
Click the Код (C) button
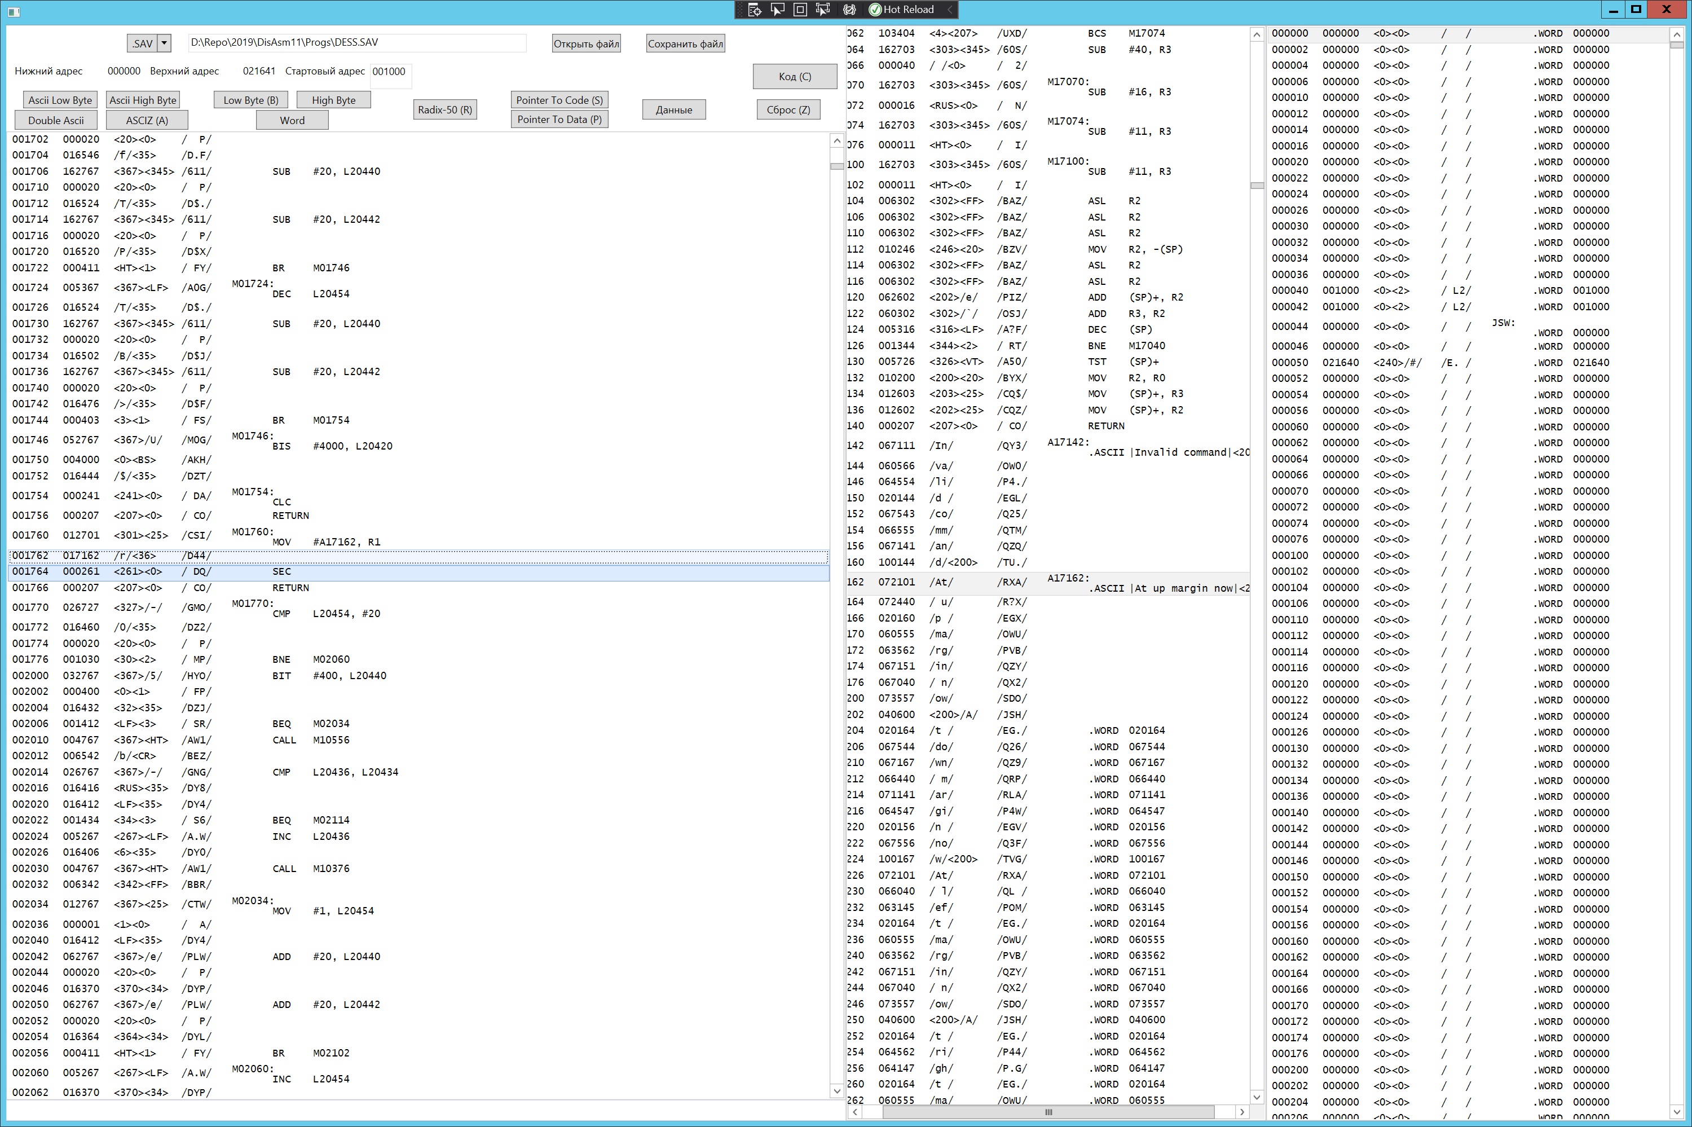pyautogui.click(x=794, y=76)
